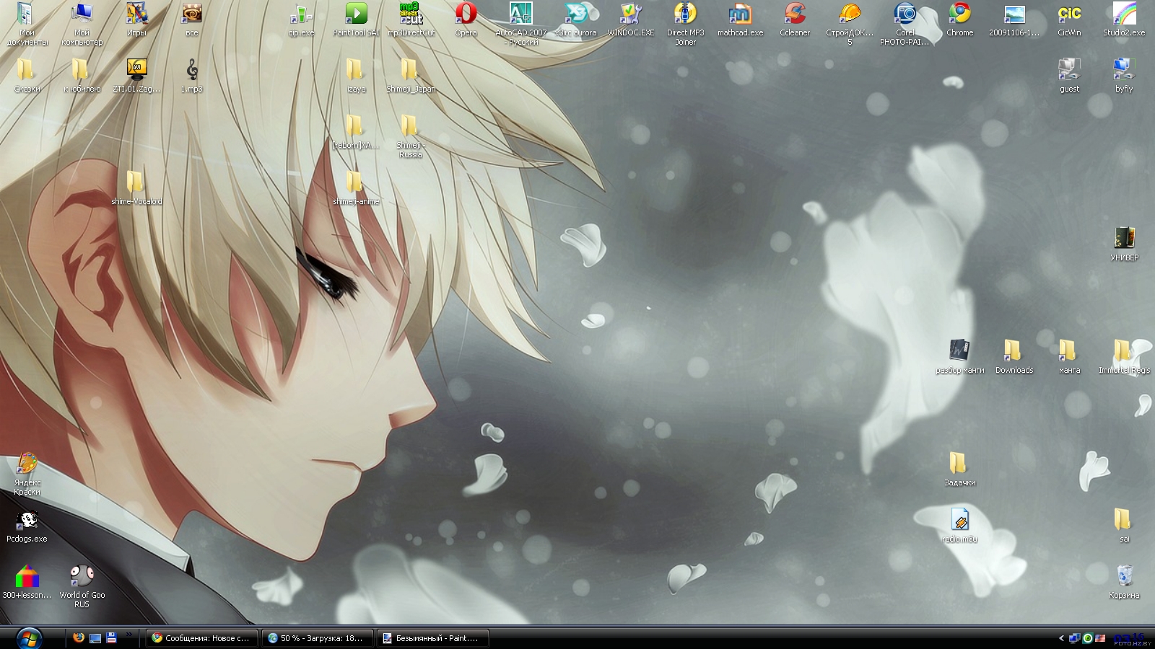Open the Shimeji_Japan folder

point(411,76)
